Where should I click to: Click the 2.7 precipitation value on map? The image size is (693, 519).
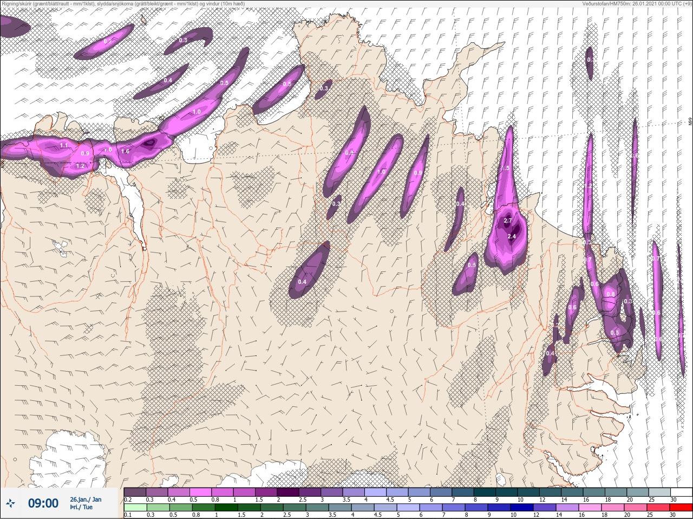[x=507, y=221]
